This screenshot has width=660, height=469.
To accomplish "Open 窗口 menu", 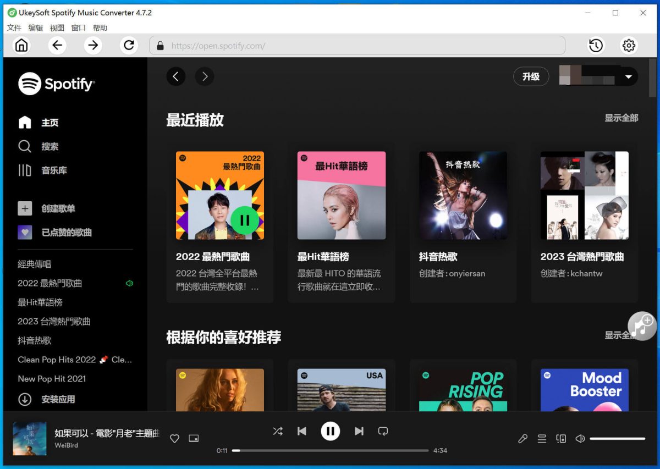I will [x=79, y=27].
